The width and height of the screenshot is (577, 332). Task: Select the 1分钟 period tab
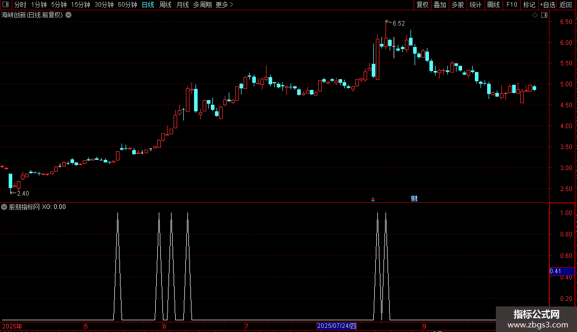tap(39, 5)
